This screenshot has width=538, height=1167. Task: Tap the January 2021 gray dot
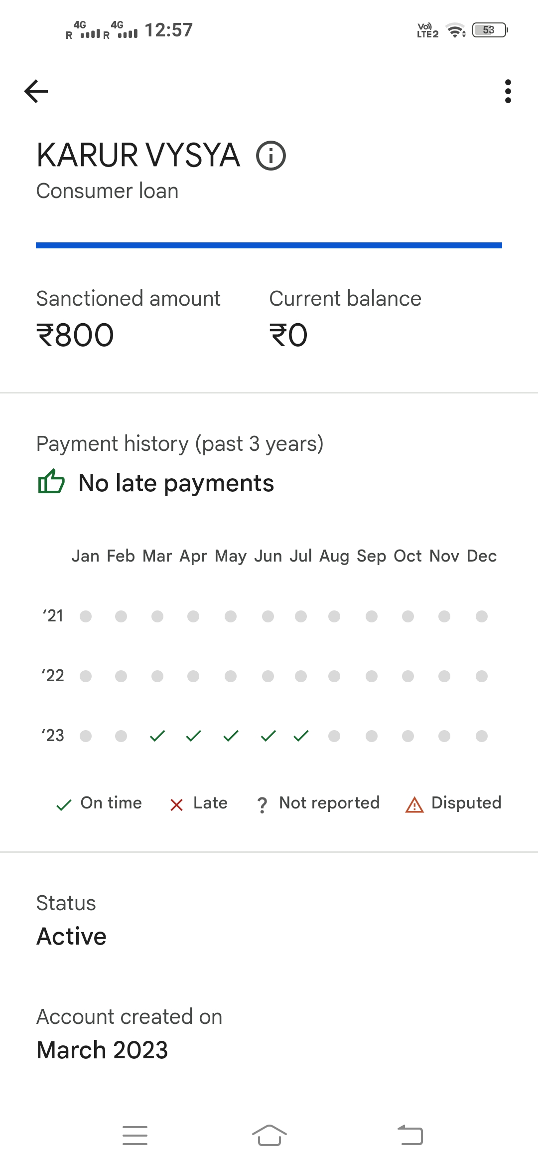[86, 616]
